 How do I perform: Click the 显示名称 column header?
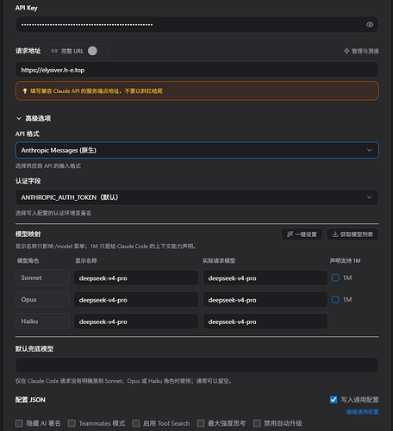[86, 260]
